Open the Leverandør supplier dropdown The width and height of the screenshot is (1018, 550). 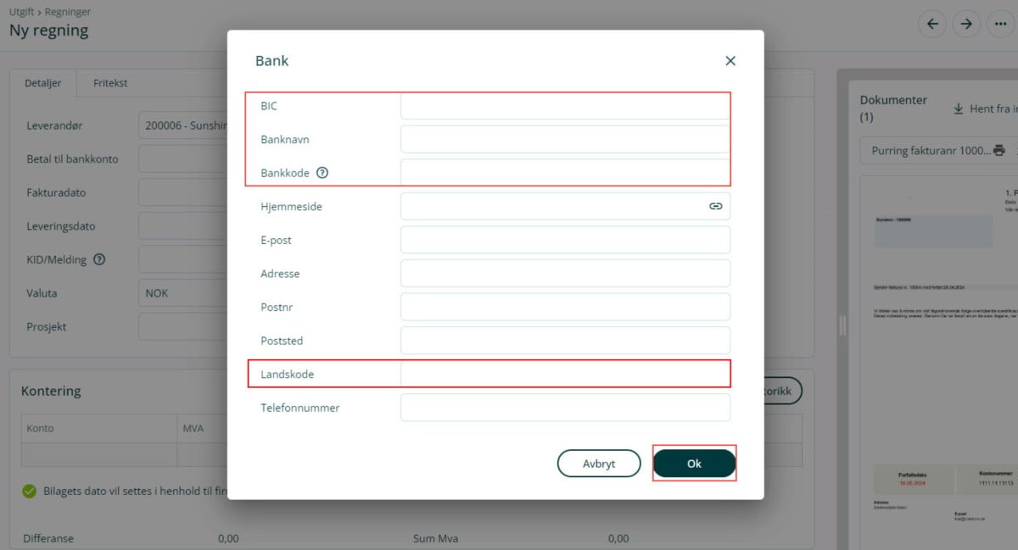pyautogui.click(x=182, y=125)
